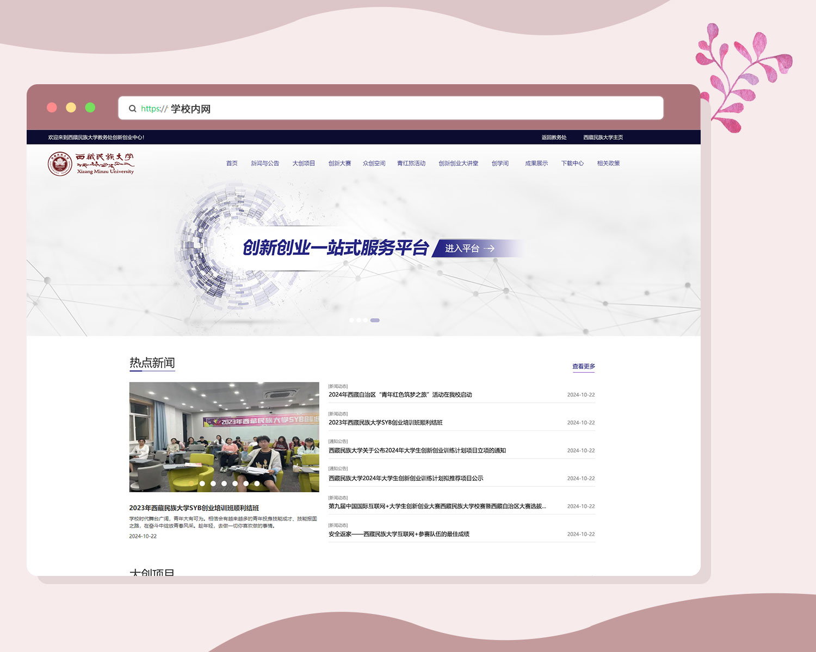Open the 下载中心 menu
The width and height of the screenshot is (816, 652).
(572, 163)
